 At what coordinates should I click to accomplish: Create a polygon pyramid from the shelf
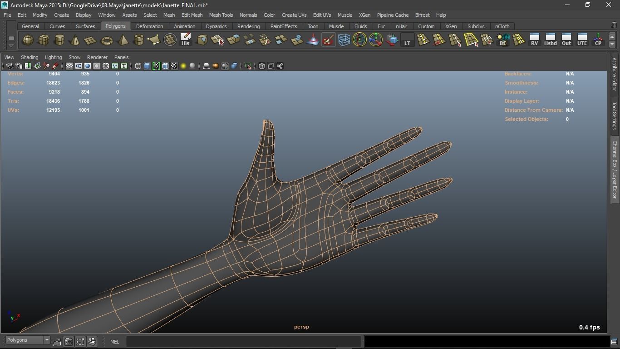(123, 40)
